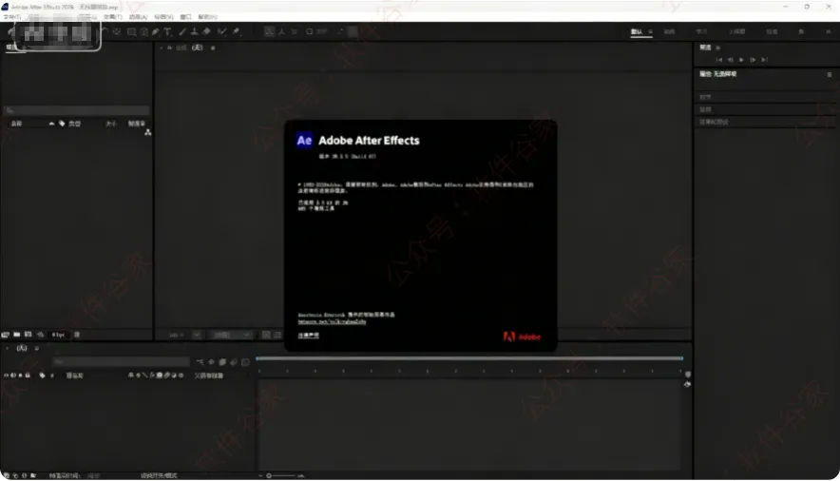Image resolution: width=840 pixels, height=481 pixels.
Task: Click the Interpret Footage icon in Project panel
Action: click(x=5, y=335)
